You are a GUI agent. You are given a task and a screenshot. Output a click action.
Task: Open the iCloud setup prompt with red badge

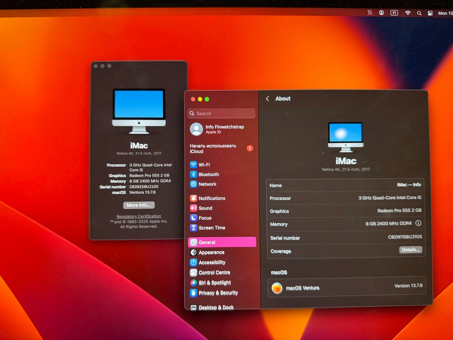[221, 149]
